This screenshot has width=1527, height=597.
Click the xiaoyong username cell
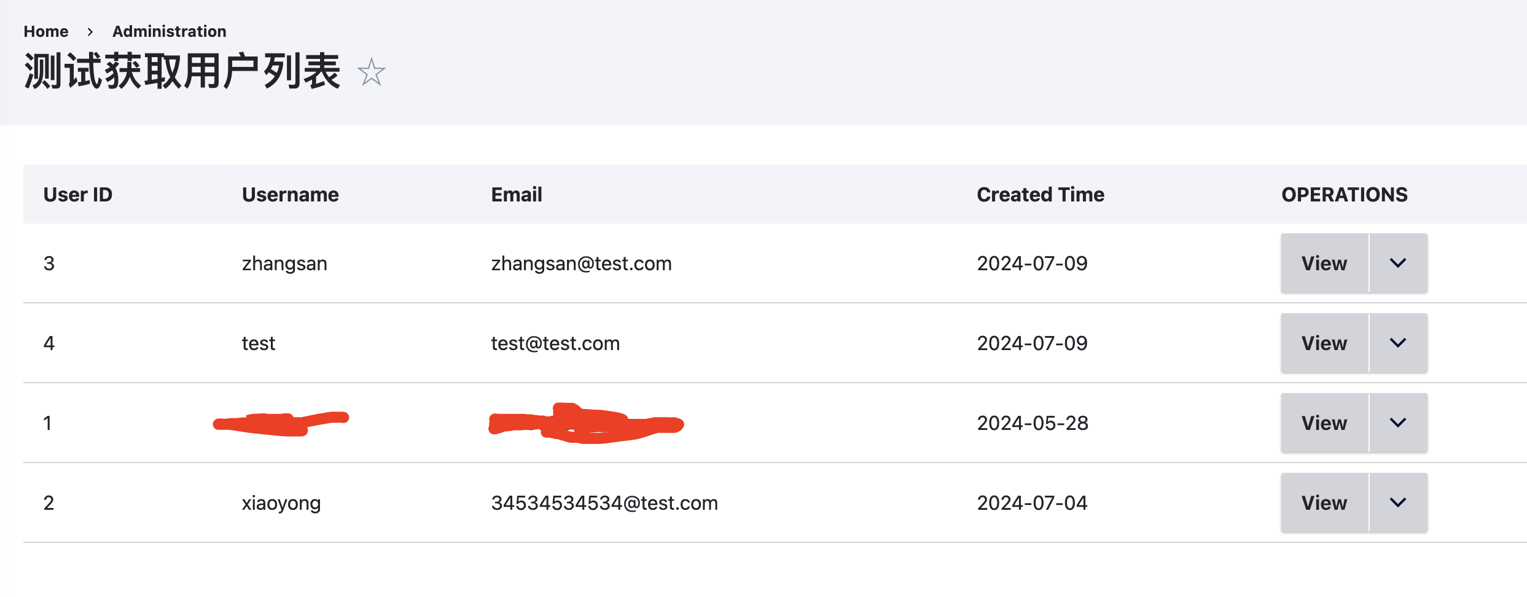tap(281, 503)
